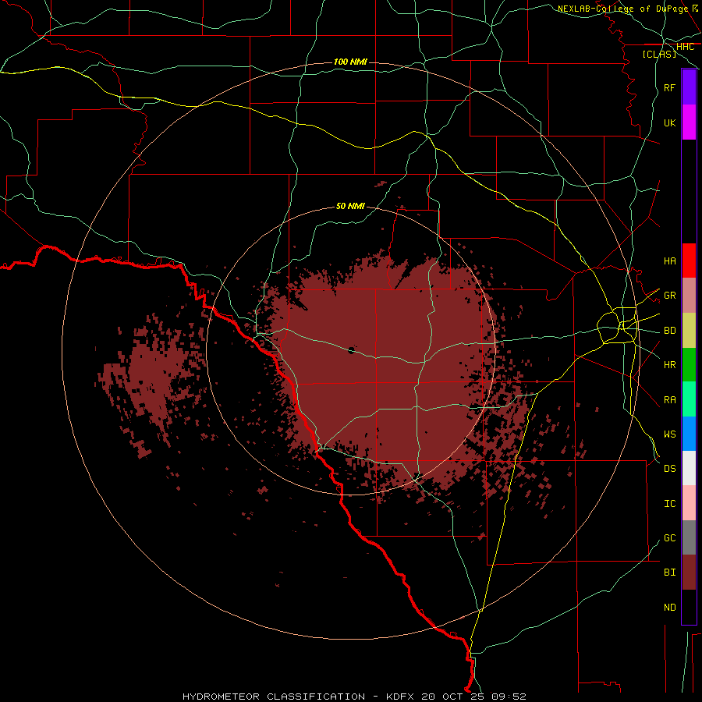Select the light pink IC legend swatch
This screenshot has width=702, height=702.
(x=689, y=503)
